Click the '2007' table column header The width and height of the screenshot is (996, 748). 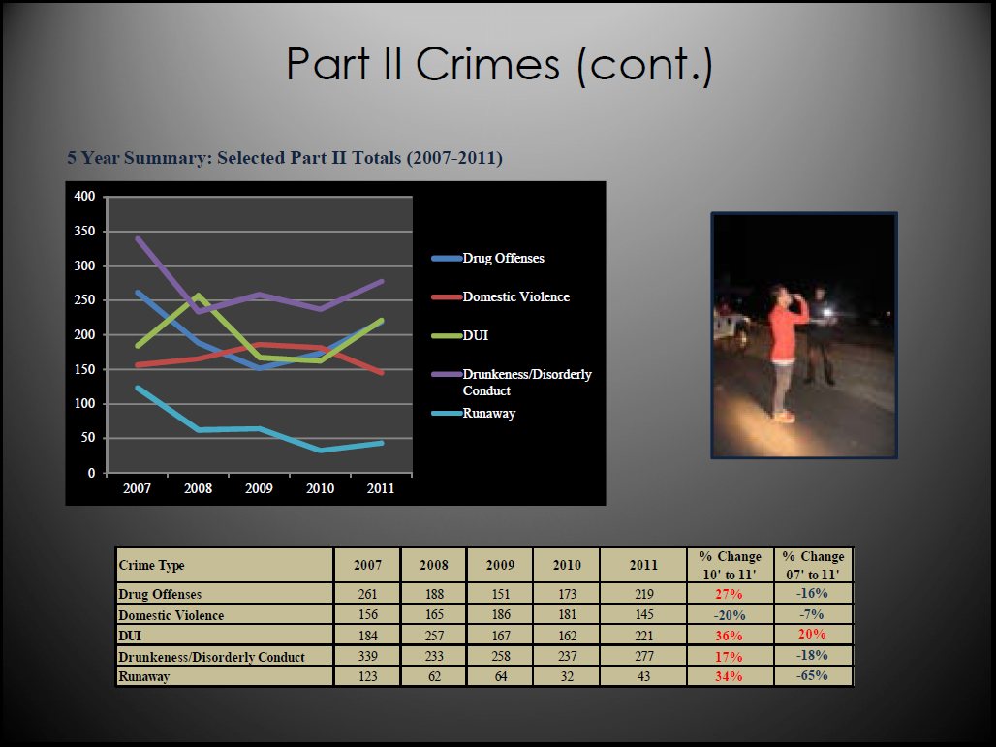tap(368, 565)
